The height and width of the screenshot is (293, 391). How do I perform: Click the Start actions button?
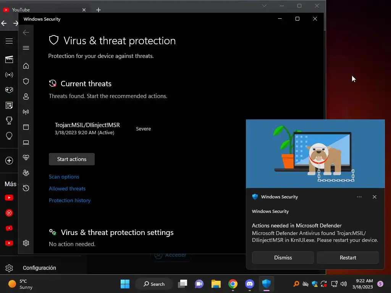pos(72,159)
